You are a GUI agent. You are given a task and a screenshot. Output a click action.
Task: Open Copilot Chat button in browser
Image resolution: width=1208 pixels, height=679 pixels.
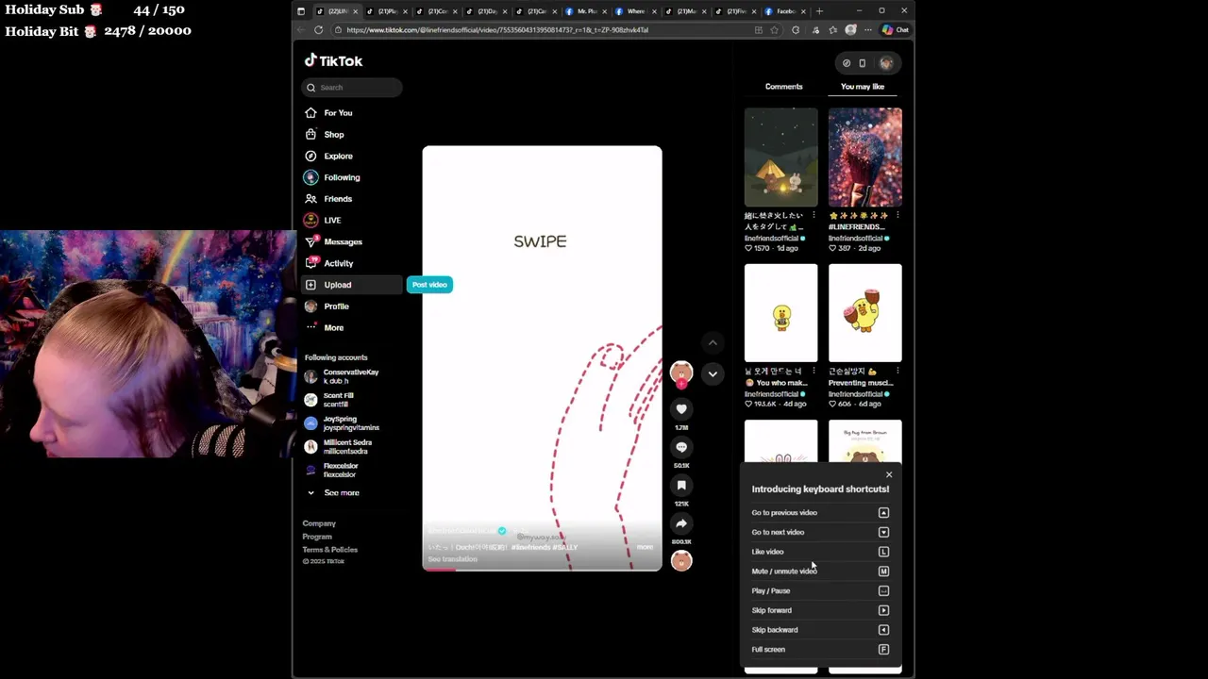895,29
